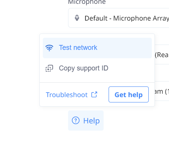The image size is (169, 155).
Task: Toggle the Help button below the popup
Action: [86, 120]
